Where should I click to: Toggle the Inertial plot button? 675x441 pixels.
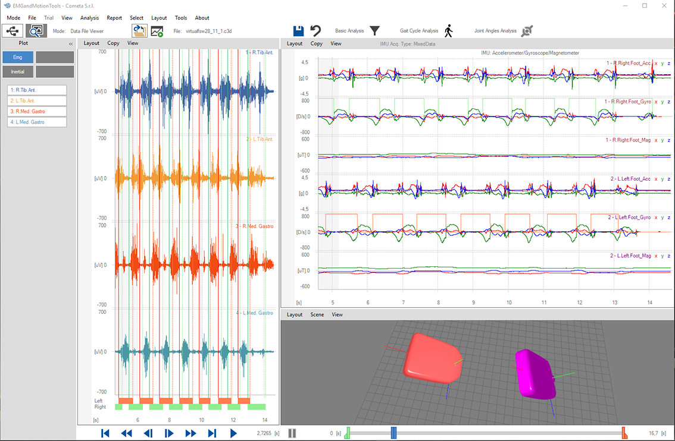pyautogui.click(x=18, y=71)
